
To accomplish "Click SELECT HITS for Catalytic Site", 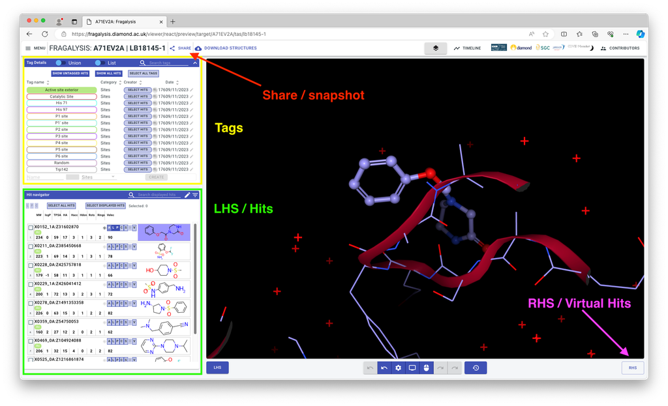I will pyautogui.click(x=138, y=96).
